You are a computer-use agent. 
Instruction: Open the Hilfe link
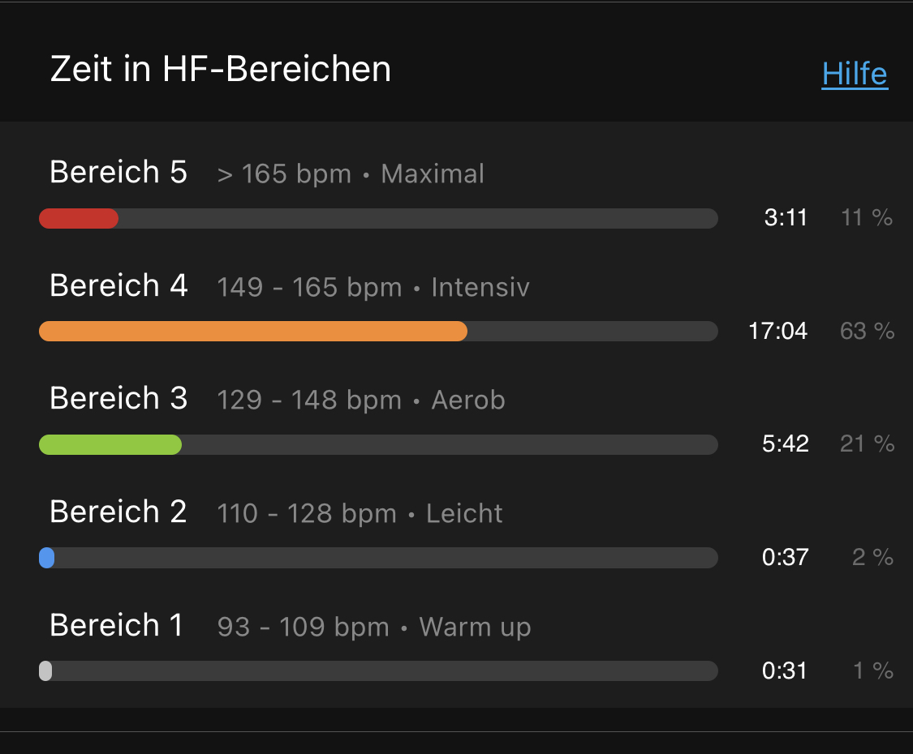coord(855,74)
